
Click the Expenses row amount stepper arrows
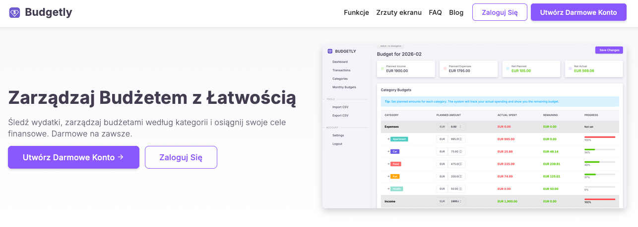(461, 127)
